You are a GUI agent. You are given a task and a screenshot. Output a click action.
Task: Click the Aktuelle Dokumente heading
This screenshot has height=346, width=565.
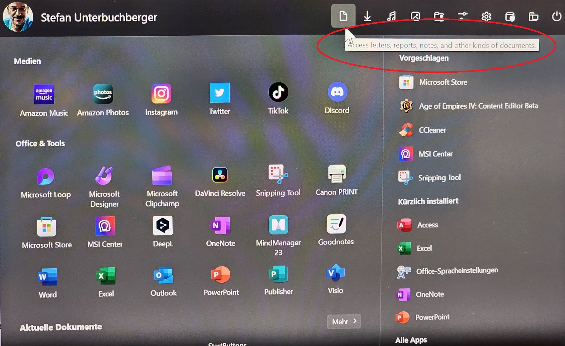tap(61, 327)
